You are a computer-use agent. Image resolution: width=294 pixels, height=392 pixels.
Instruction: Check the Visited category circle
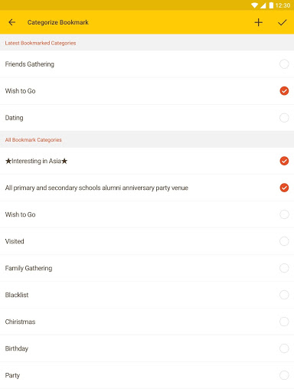[284, 241]
